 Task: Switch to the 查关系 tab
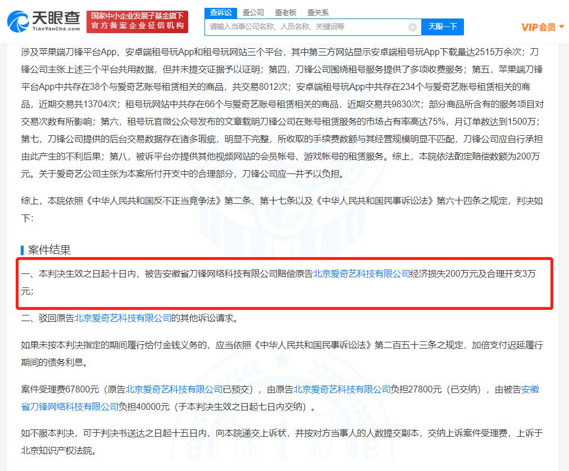pos(318,13)
